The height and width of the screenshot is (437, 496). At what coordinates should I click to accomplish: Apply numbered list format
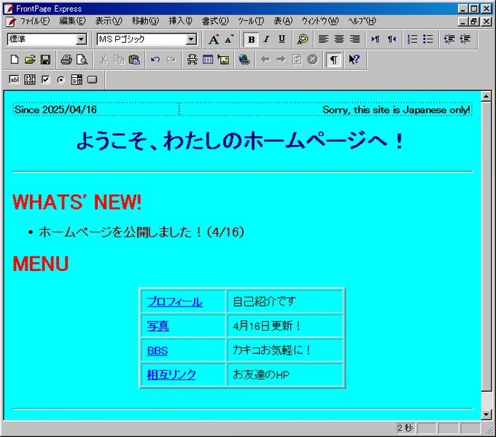[412, 39]
